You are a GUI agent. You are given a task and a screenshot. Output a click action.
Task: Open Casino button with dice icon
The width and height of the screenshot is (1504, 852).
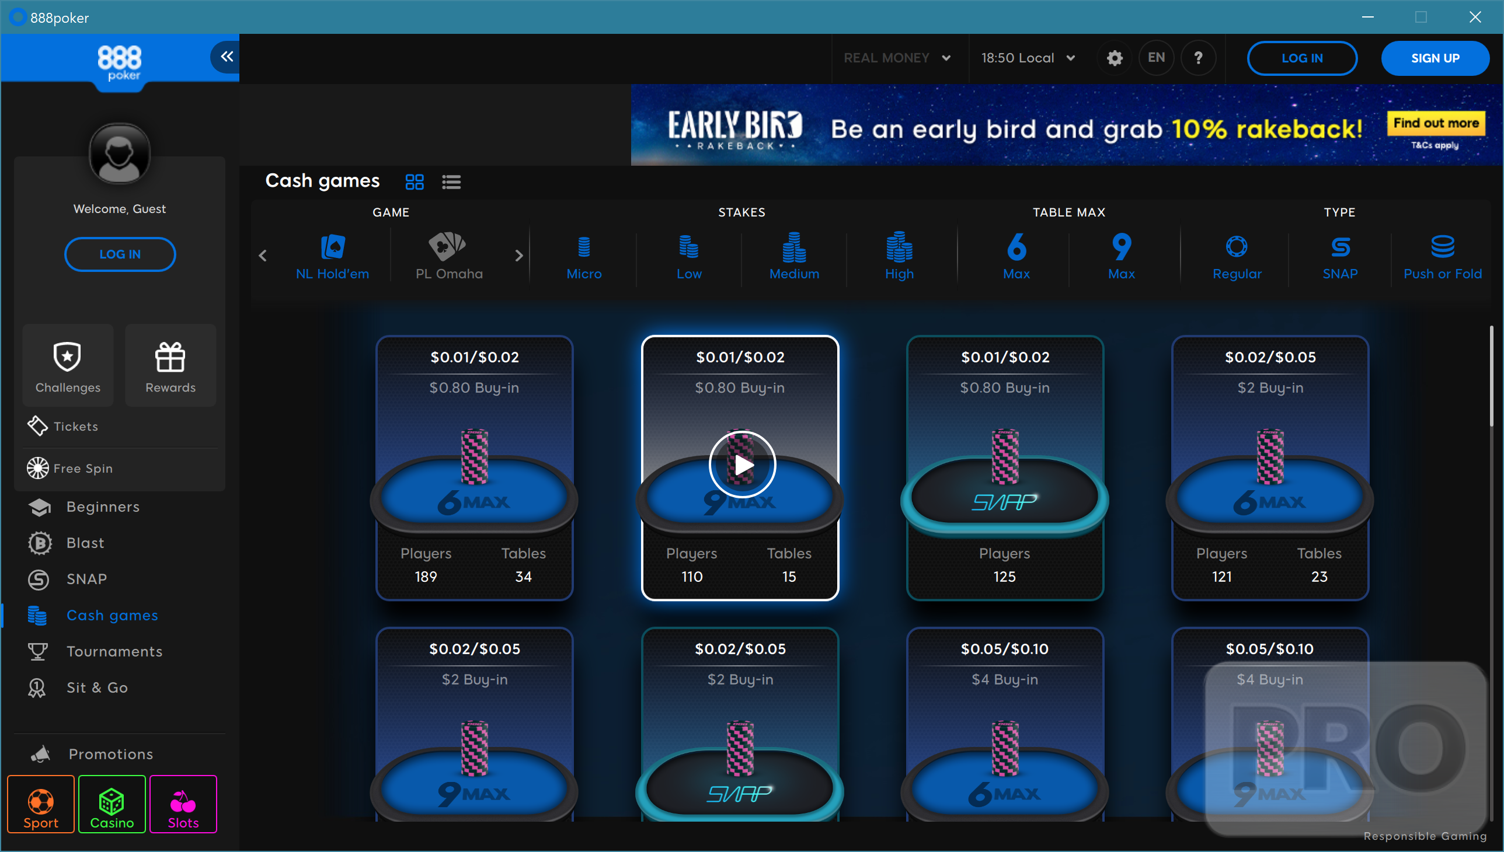point(112,804)
